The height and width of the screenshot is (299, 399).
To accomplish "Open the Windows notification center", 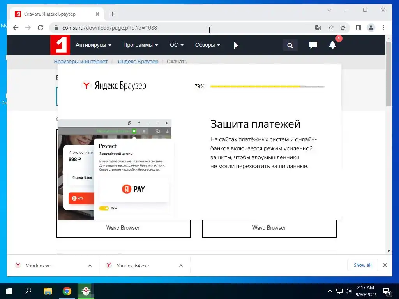I will [x=387, y=292].
